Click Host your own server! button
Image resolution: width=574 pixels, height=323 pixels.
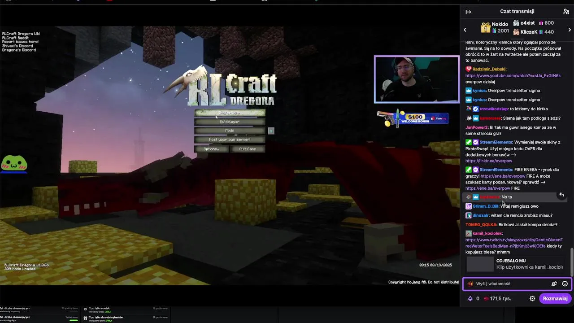click(230, 140)
